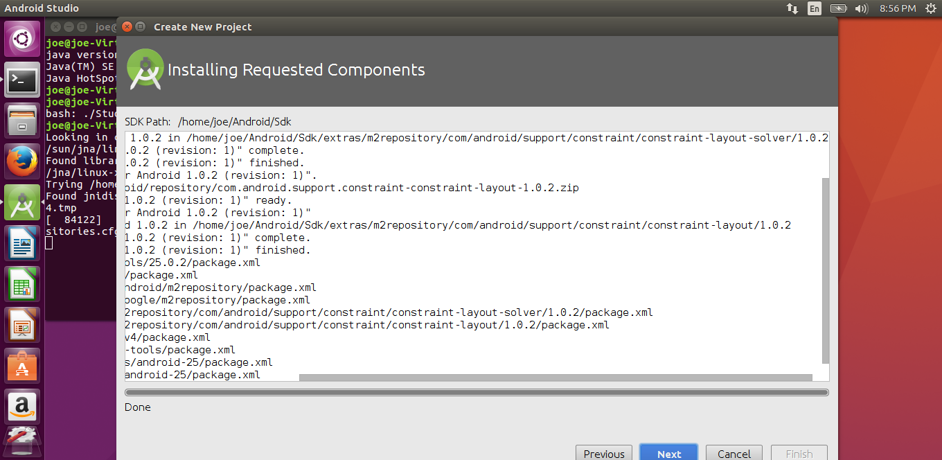Click the 'Done' status label
The width and height of the screenshot is (942, 460).
click(137, 407)
